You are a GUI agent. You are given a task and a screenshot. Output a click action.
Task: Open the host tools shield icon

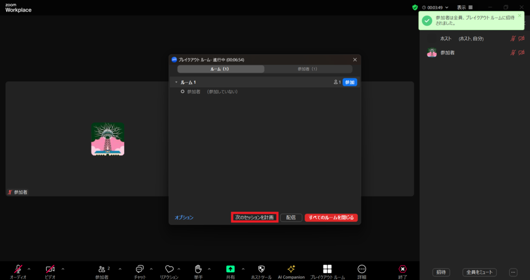click(x=261, y=269)
